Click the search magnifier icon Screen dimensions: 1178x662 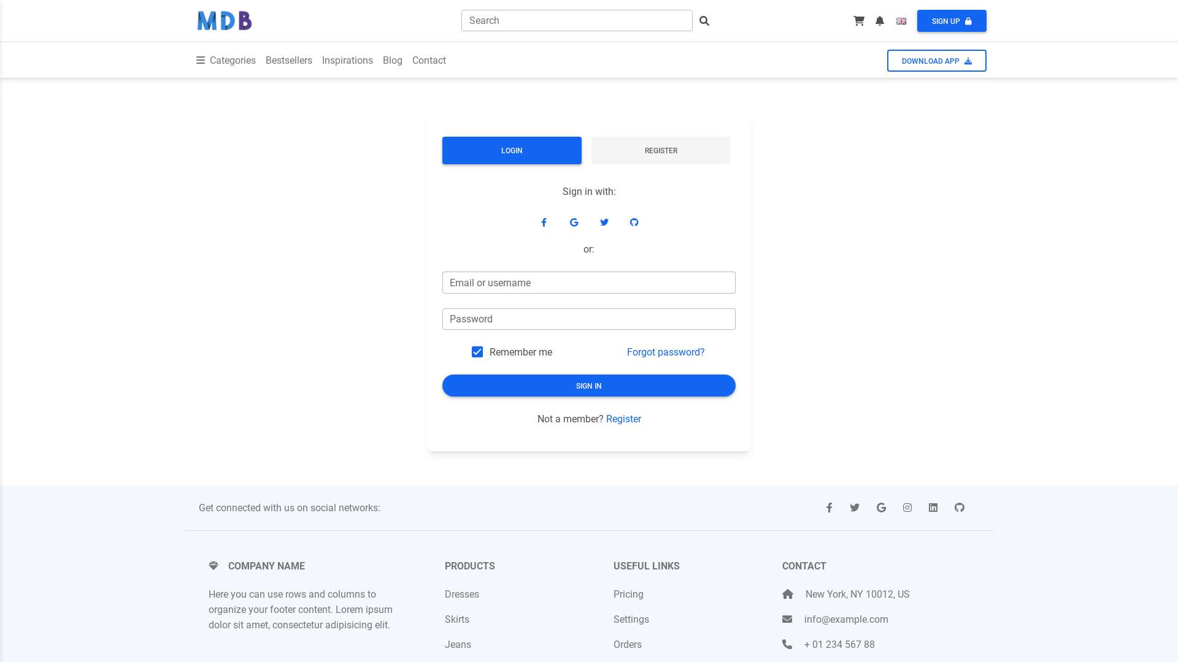pyautogui.click(x=704, y=21)
